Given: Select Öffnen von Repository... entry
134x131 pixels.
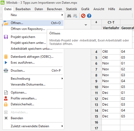Looking at the screenshot, I should pyautogui.click(x=28, y=29).
